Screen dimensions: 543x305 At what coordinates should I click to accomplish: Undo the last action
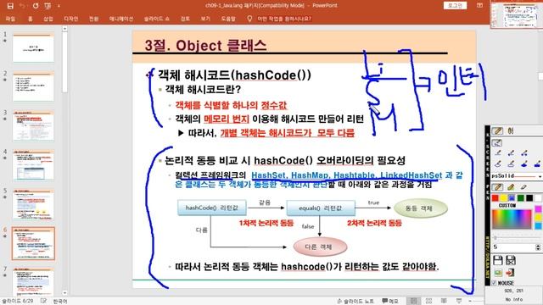click(22, 6)
